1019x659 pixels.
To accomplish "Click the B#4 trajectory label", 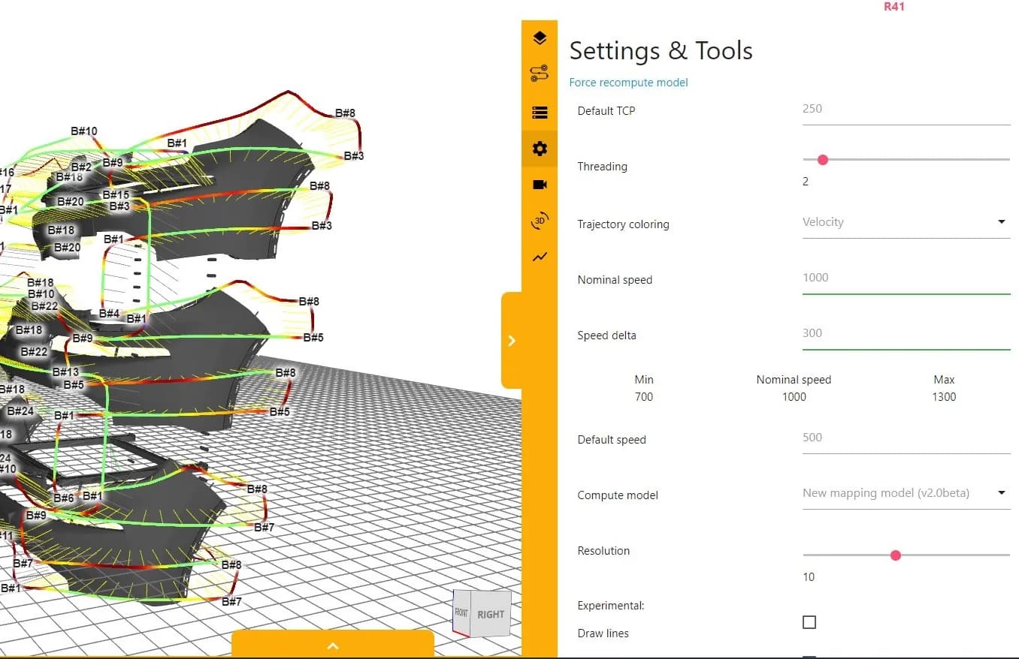I will [109, 314].
